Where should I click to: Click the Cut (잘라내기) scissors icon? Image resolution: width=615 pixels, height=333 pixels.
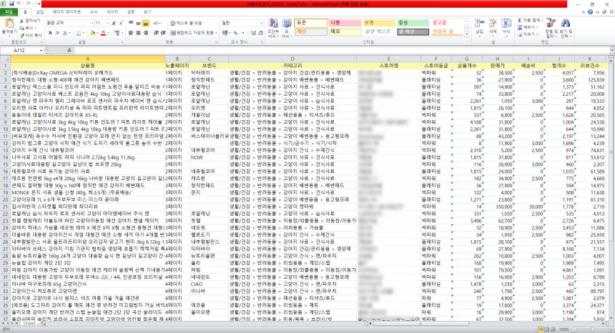[21, 21]
